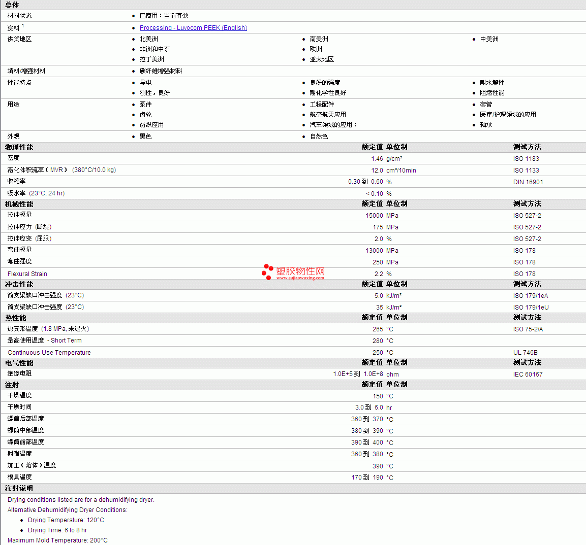Click the 注射说明 section header

[x=19, y=488]
